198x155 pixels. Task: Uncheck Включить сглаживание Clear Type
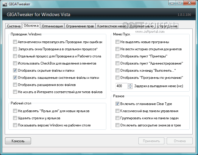tap(117, 104)
